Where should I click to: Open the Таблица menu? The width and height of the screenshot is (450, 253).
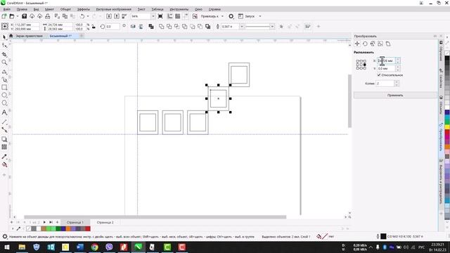(157, 9)
